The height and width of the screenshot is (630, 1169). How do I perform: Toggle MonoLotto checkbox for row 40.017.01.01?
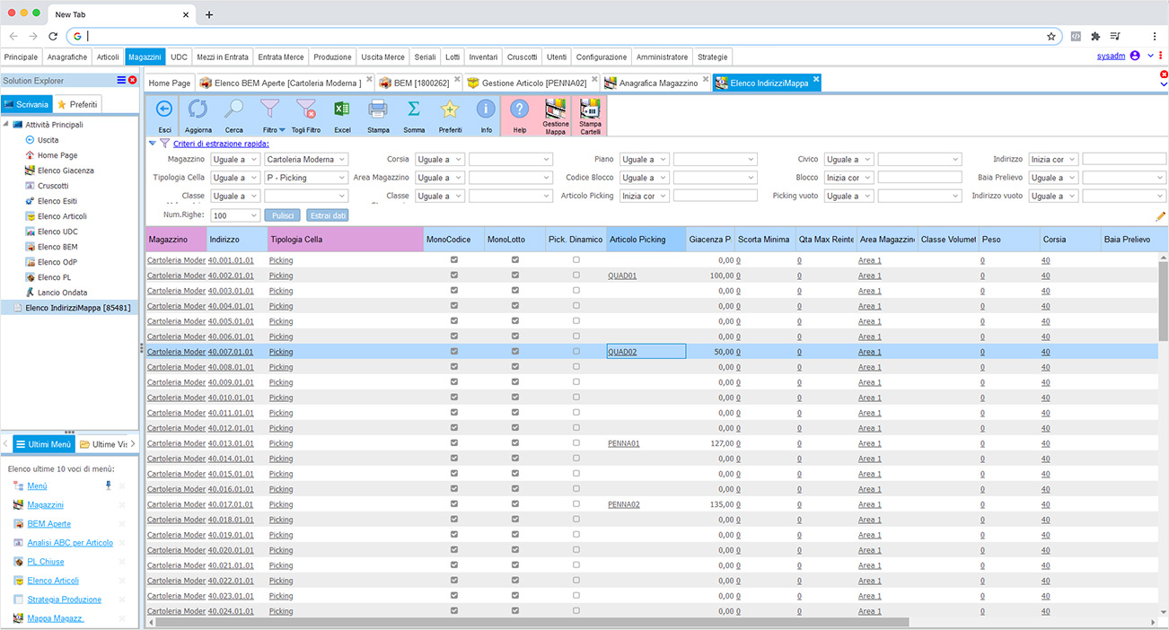pos(515,504)
